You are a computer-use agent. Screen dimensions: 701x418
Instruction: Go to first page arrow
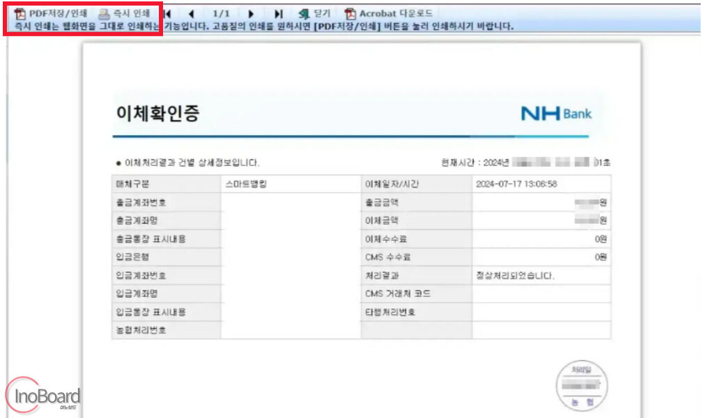point(168,14)
